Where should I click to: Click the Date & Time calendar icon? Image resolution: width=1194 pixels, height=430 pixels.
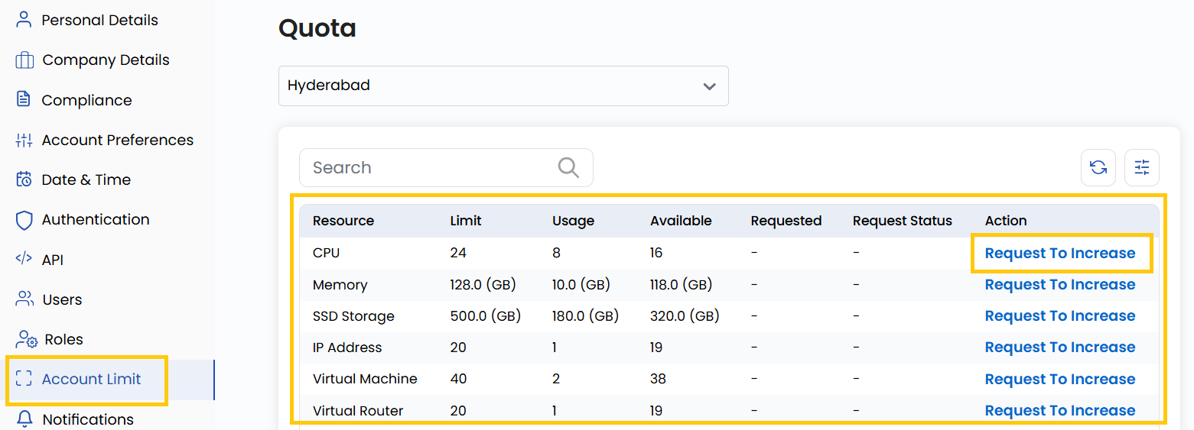[24, 179]
